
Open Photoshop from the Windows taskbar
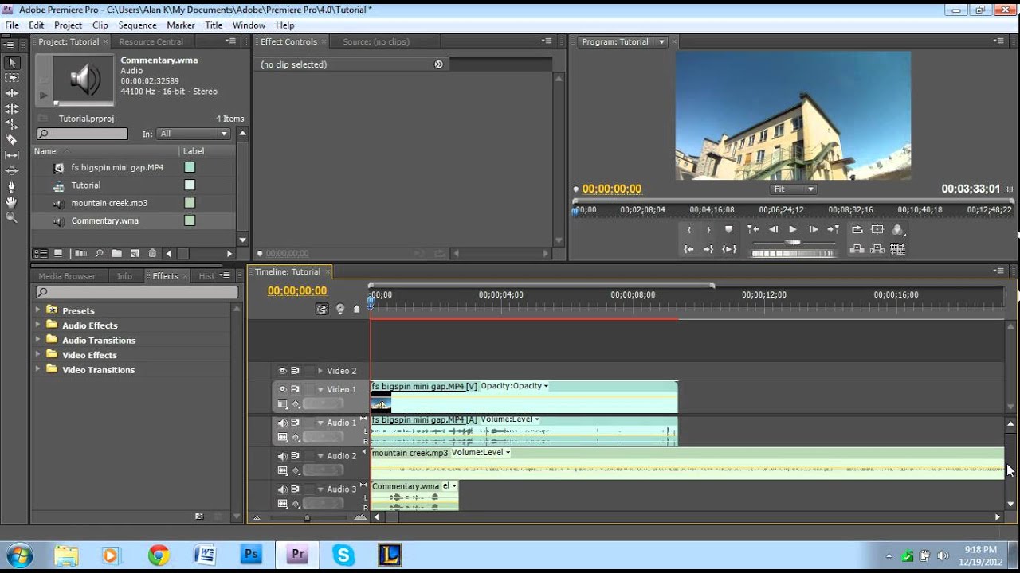(x=252, y=555)
